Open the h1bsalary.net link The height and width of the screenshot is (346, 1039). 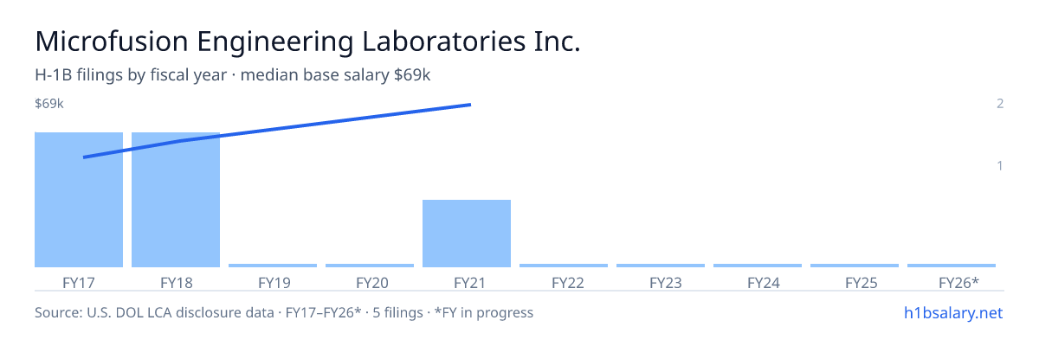pos(952,312)
